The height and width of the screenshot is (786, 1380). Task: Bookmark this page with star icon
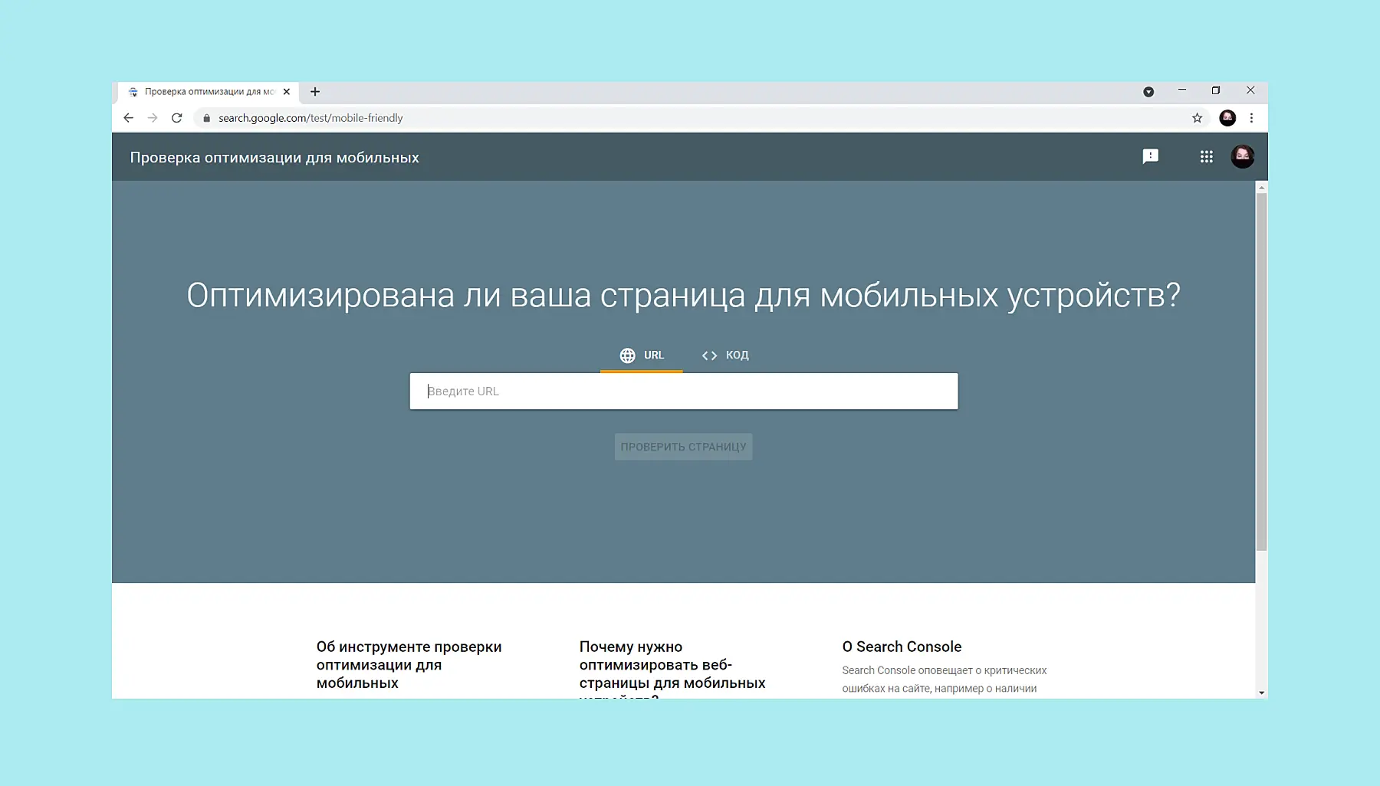[x=1197, y=118]
